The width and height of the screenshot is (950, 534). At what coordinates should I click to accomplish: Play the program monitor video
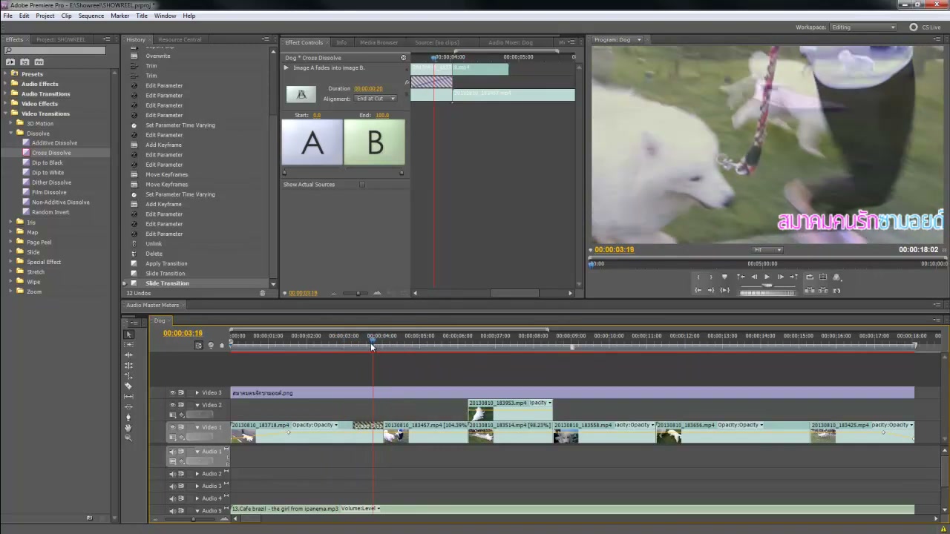pos(767,277)
